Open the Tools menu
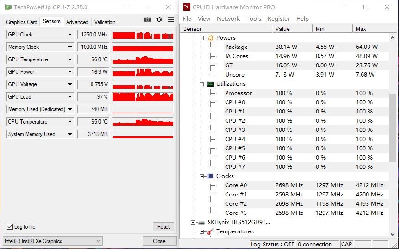The height and width of the screenshot is (249, 399). point(254,19)
